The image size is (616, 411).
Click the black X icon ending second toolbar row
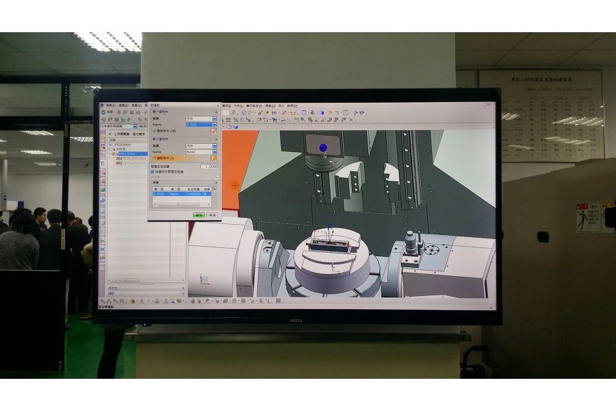[x=351, y=120]
